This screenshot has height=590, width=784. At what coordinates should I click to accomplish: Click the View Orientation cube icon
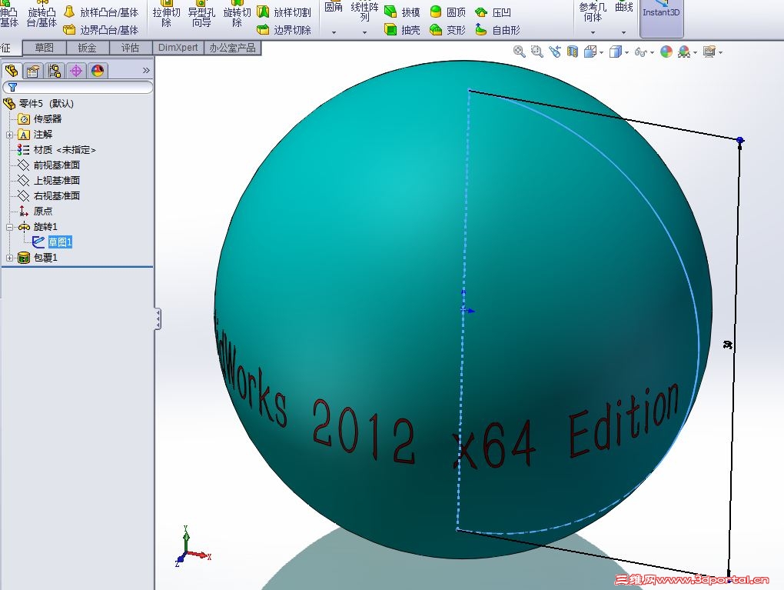pos(590,52)
